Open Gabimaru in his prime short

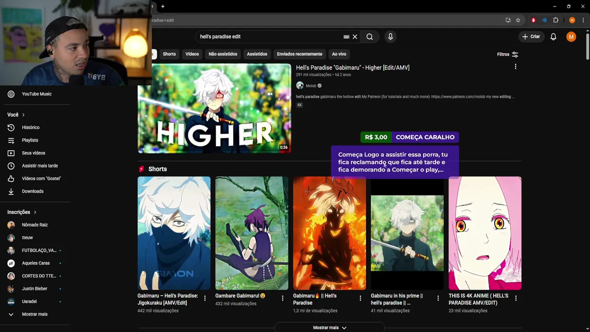[x=407, y=233]
